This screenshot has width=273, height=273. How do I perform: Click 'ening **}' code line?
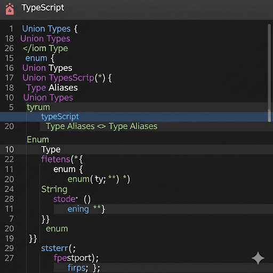click(x=86, y=209)
